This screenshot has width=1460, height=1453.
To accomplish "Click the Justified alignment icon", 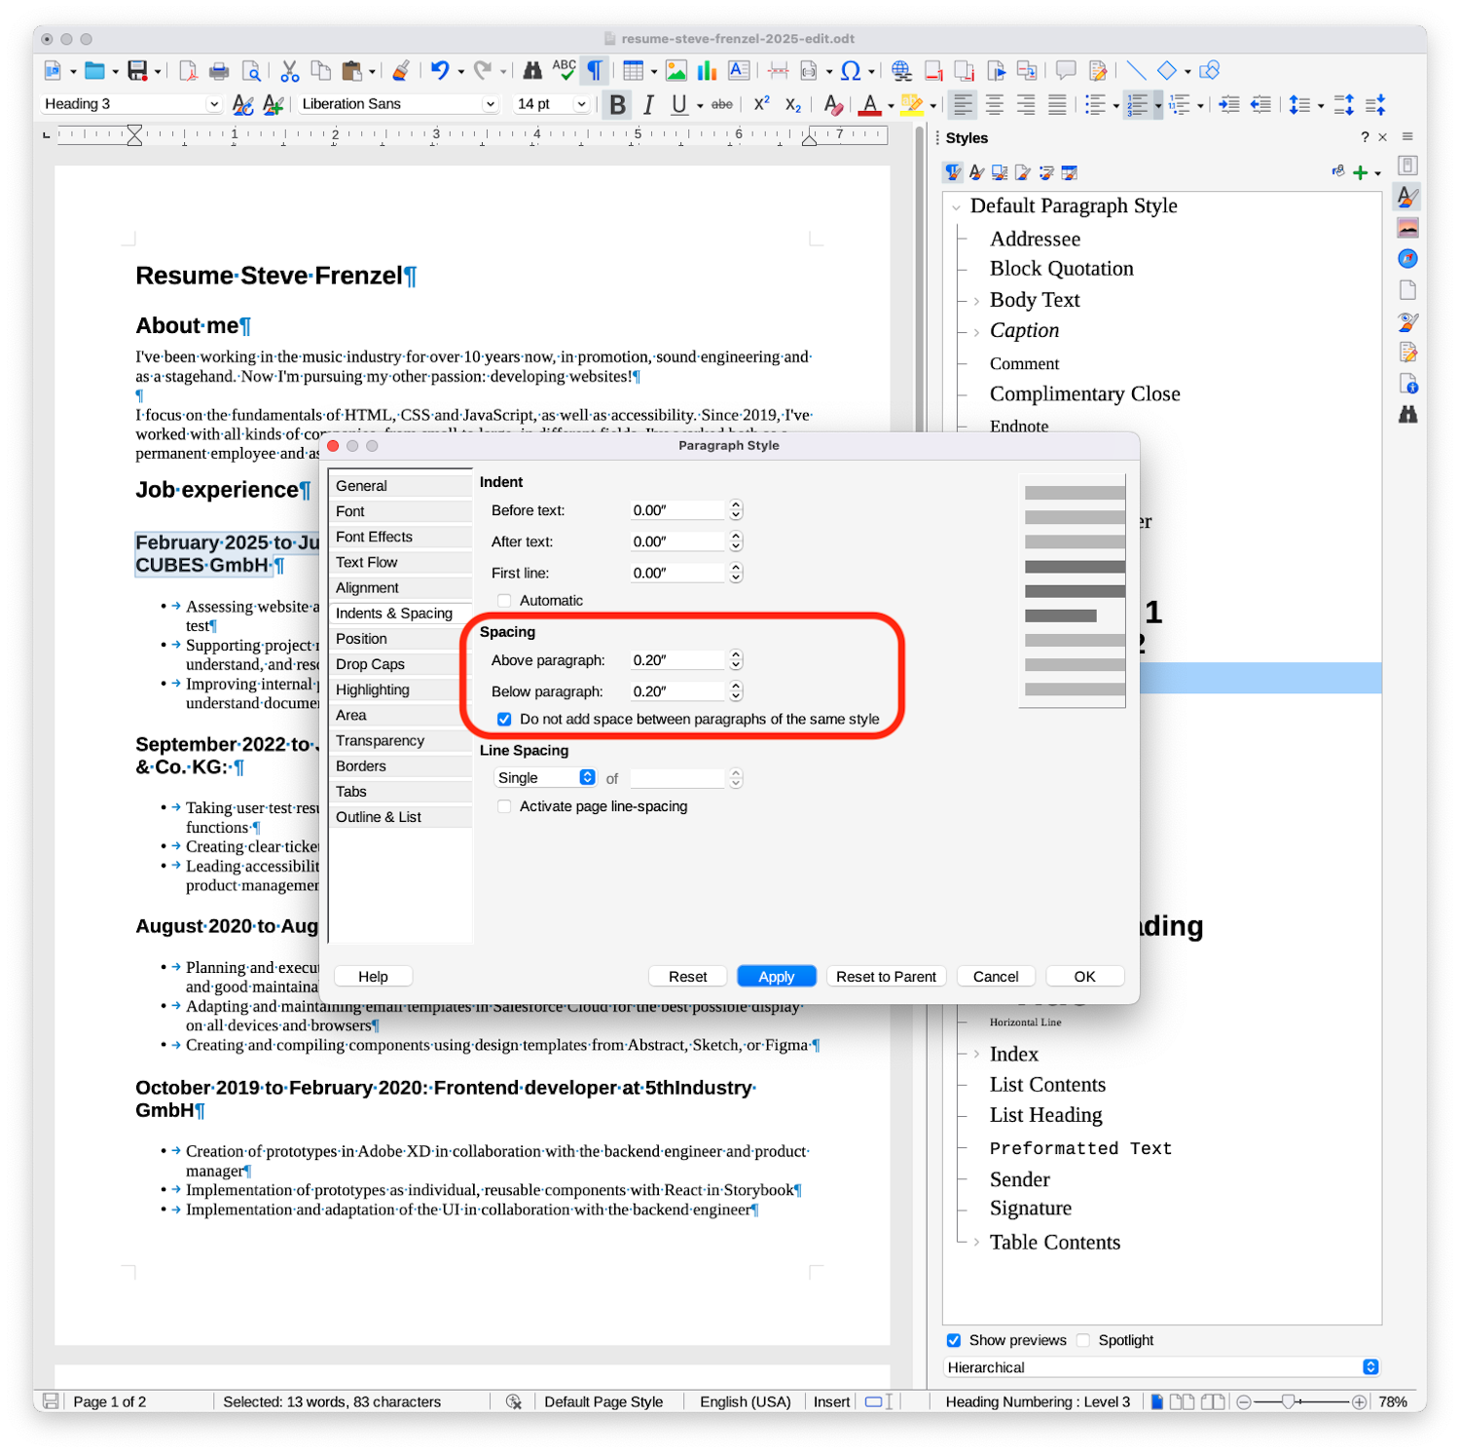I will click(x=1057, y=105).
